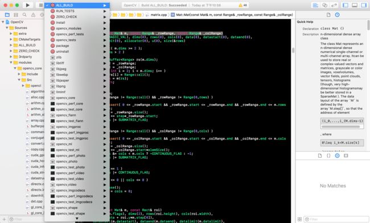
Task: Click the scheme menu scroll-down arrow
Action: click(x=77, y=219)
